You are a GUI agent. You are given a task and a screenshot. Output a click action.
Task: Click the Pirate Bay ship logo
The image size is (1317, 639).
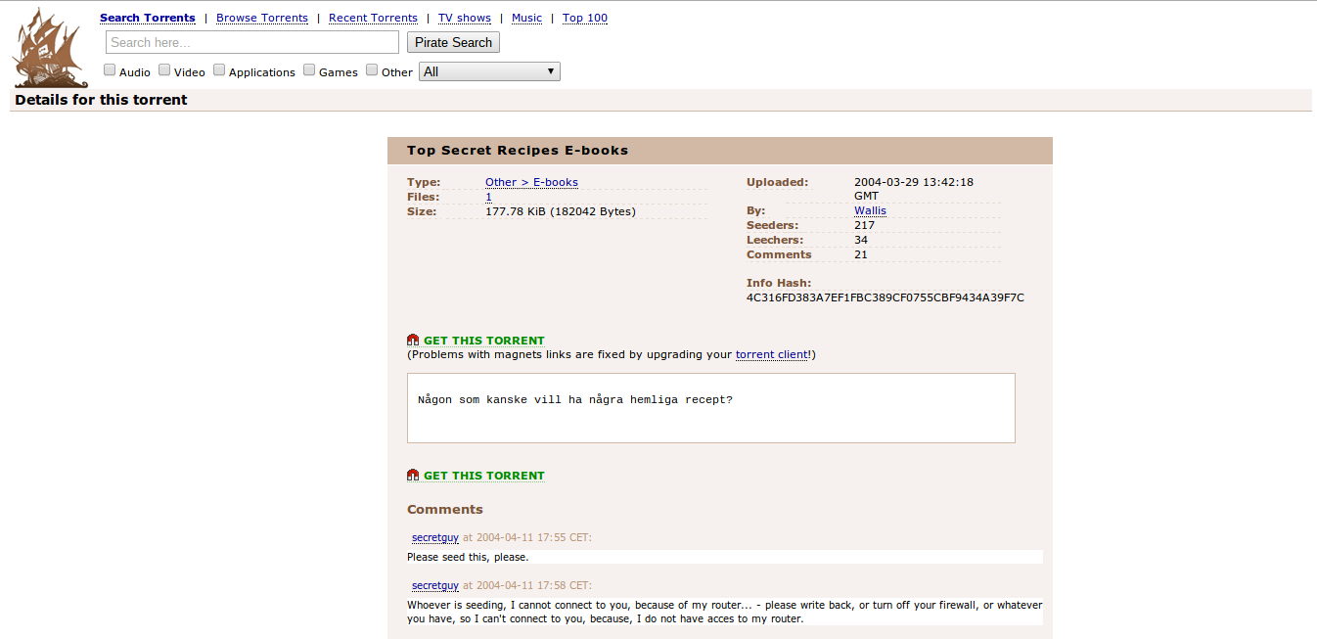pos(50,47)
